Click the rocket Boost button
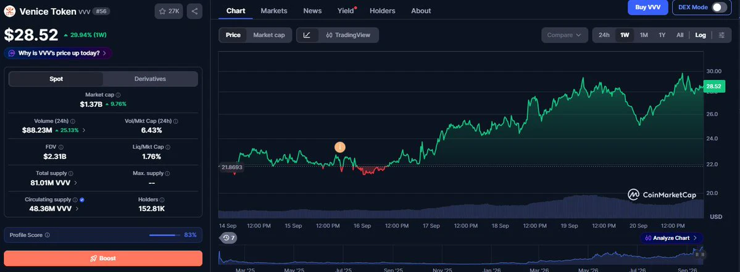The height and width of the screenshot is (272, 740). point(103,258)
